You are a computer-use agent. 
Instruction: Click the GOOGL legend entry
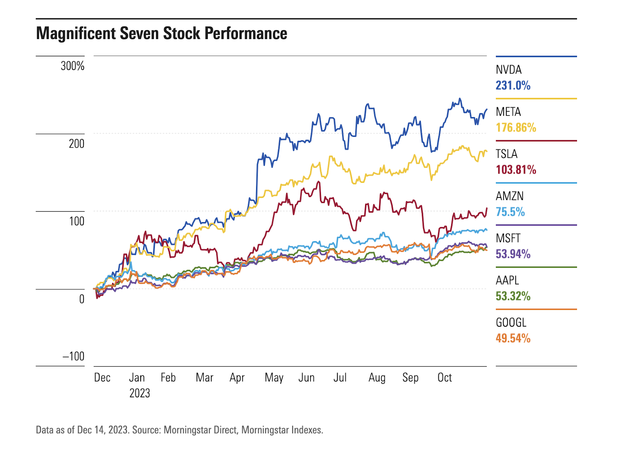511,322
